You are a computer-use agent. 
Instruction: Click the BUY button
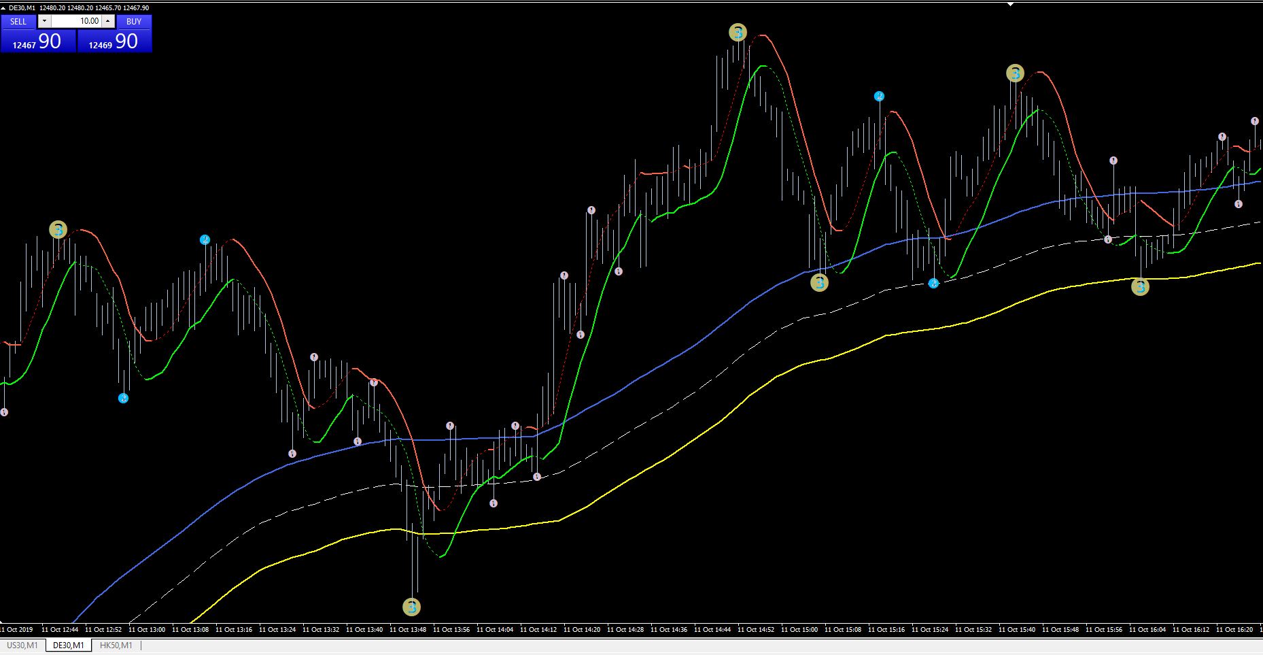(134, 21)
